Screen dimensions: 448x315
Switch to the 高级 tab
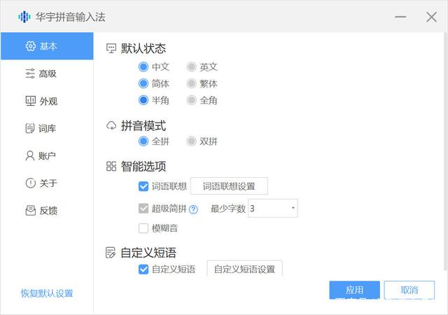click(x=47, y=73)
